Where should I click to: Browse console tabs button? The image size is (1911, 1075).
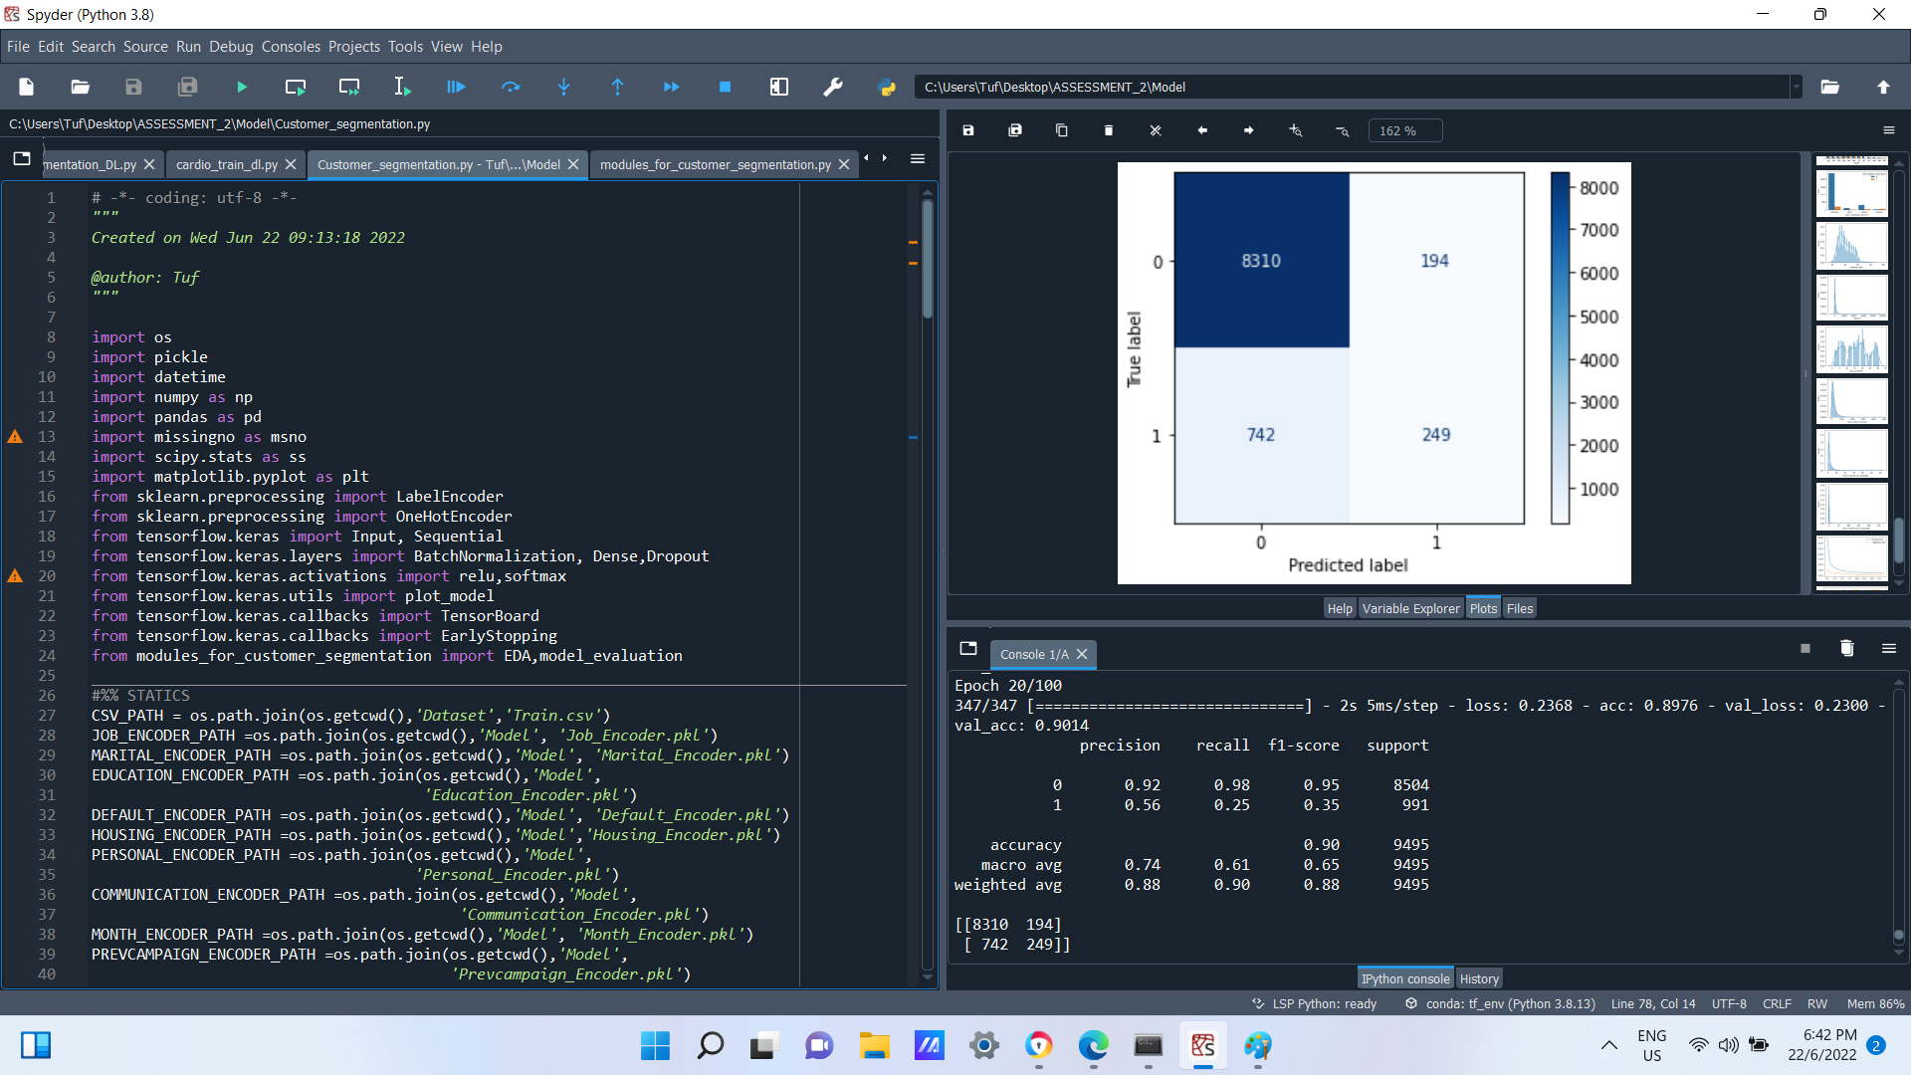tap(968, 649)
